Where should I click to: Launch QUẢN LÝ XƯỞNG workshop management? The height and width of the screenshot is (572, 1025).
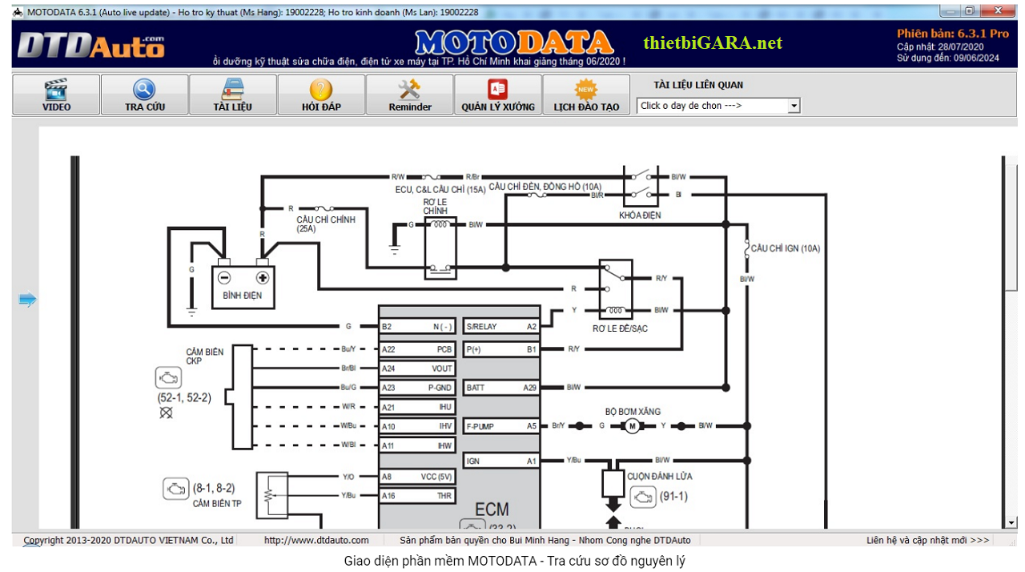pos(497,90)
